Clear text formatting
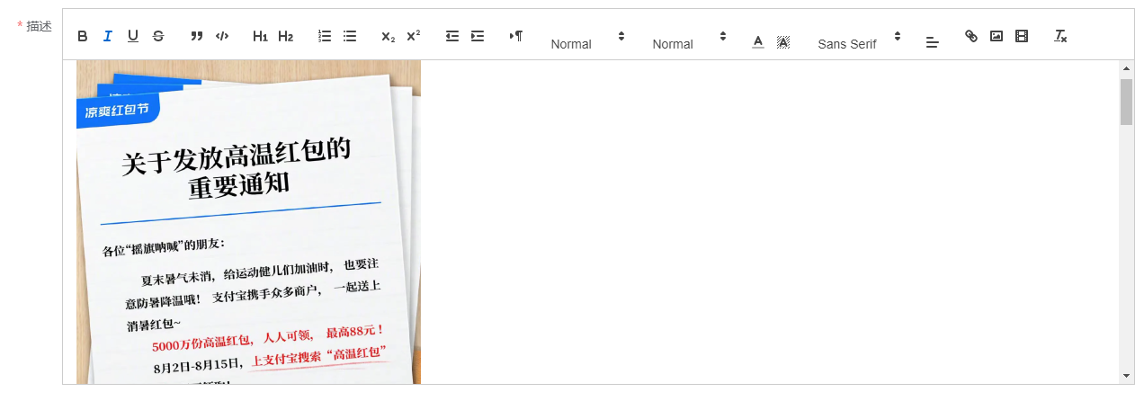 pos(1060,36)
